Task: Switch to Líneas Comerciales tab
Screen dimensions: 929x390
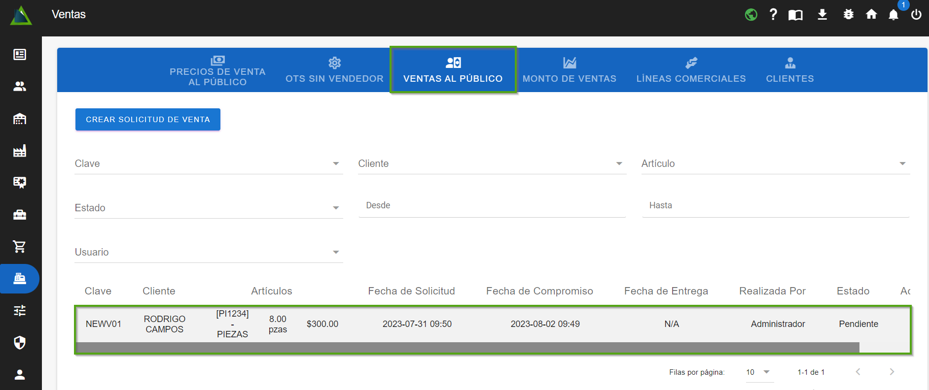Action: click(691, 70)
